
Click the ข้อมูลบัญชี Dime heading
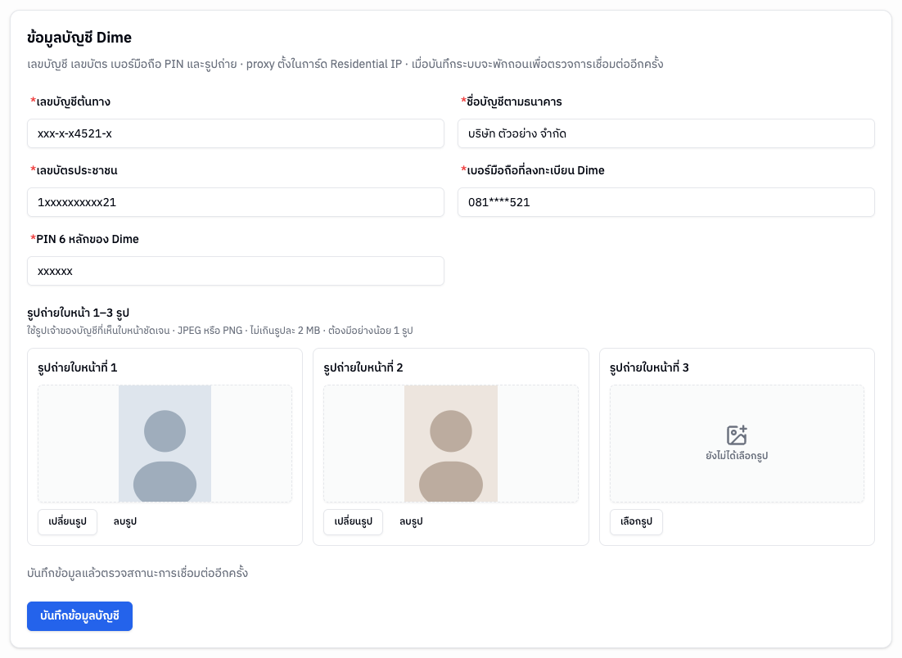pyautogui.click(x=79, y=38)
